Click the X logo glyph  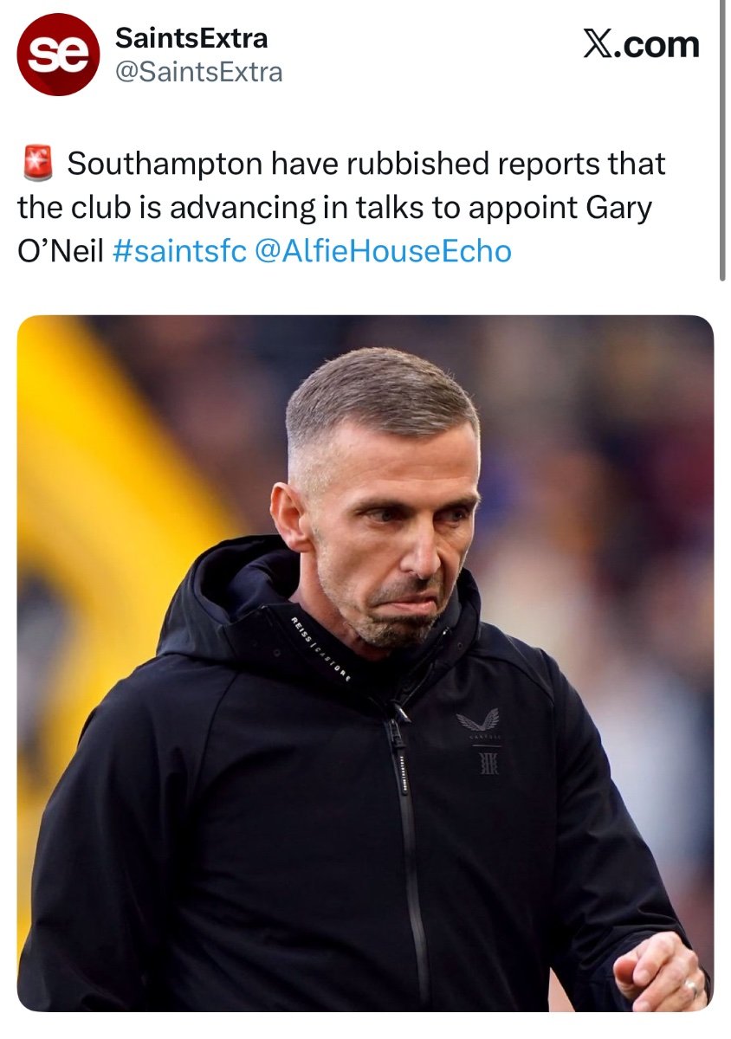click(x=597, y=44)
